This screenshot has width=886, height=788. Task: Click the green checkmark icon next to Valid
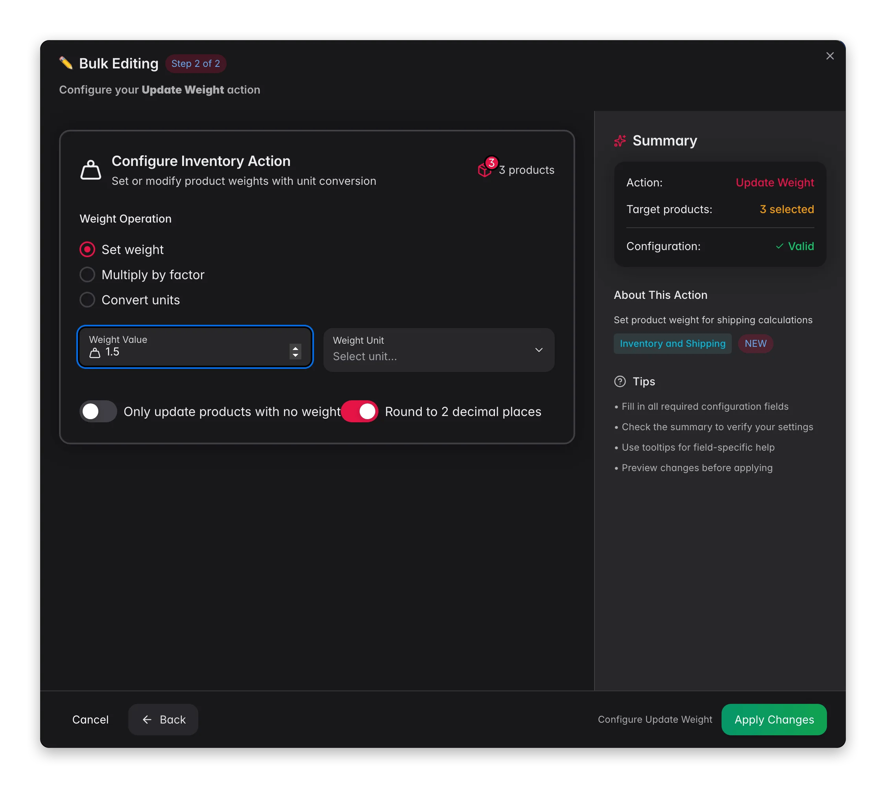click(x=779, y=246)
